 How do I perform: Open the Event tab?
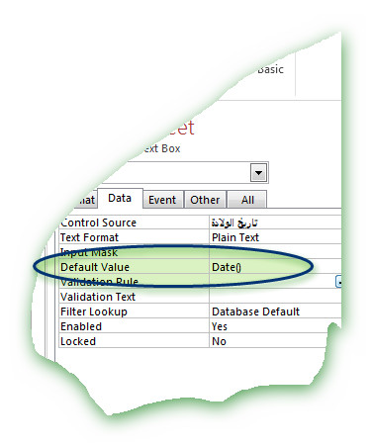tap(162, 200)
